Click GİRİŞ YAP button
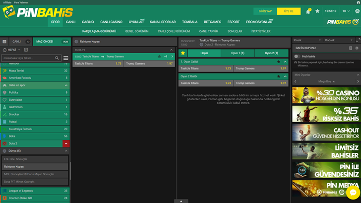The image size is (361, 203). 265,11
